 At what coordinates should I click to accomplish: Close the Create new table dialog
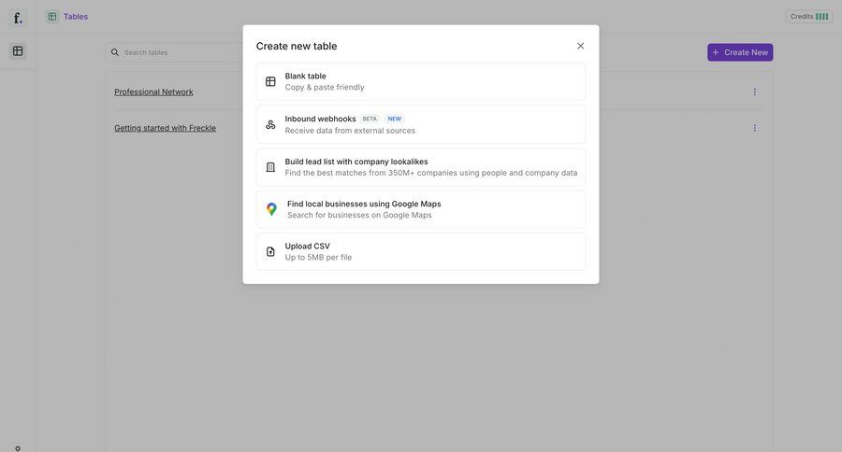(x=580, y=46)
